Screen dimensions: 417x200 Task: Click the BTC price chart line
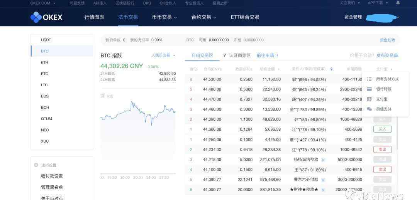point(138,113)
